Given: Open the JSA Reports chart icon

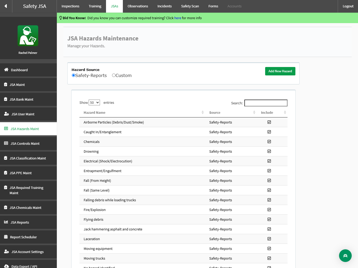Looking at the screenshot, I should (6, 222).
